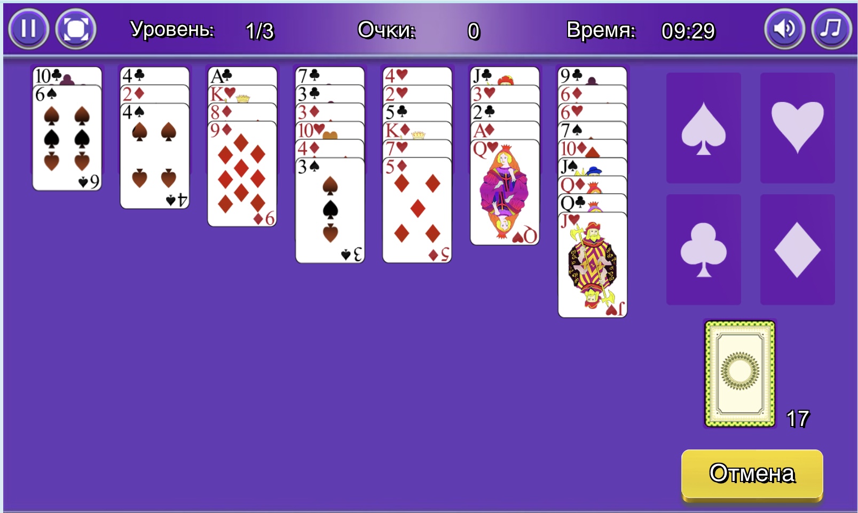Mute the sound effects speaker icon
The image size is (858, 513).
[x=784, y=29]
